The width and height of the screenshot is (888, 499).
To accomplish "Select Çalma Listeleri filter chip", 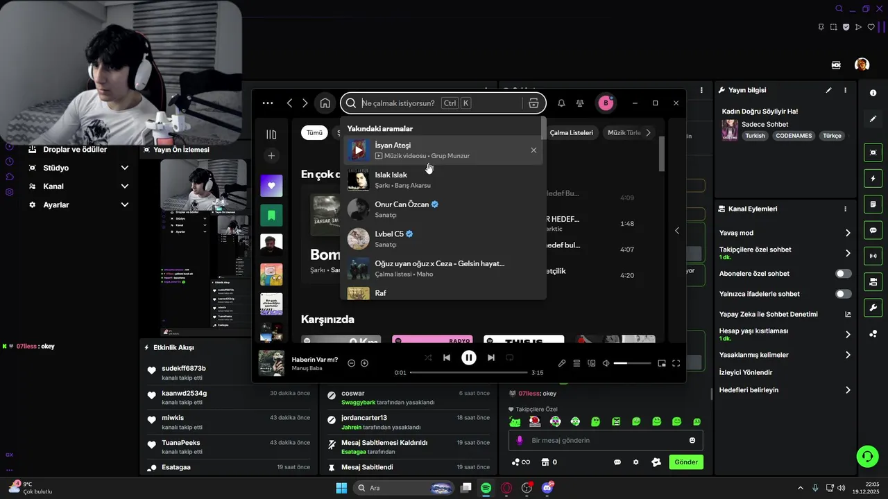I will [x=572, y=132].
